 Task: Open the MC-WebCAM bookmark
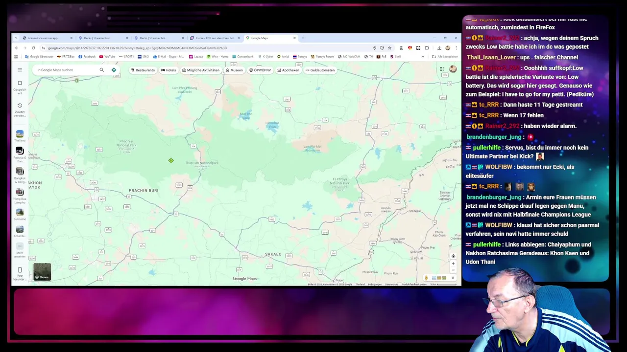click(x=349, y=57)
